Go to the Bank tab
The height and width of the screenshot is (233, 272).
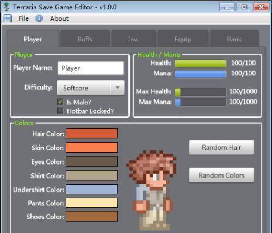tap(234, 39)
